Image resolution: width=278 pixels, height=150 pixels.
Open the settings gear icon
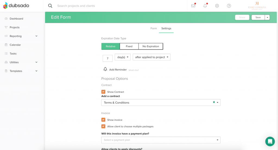217,6
